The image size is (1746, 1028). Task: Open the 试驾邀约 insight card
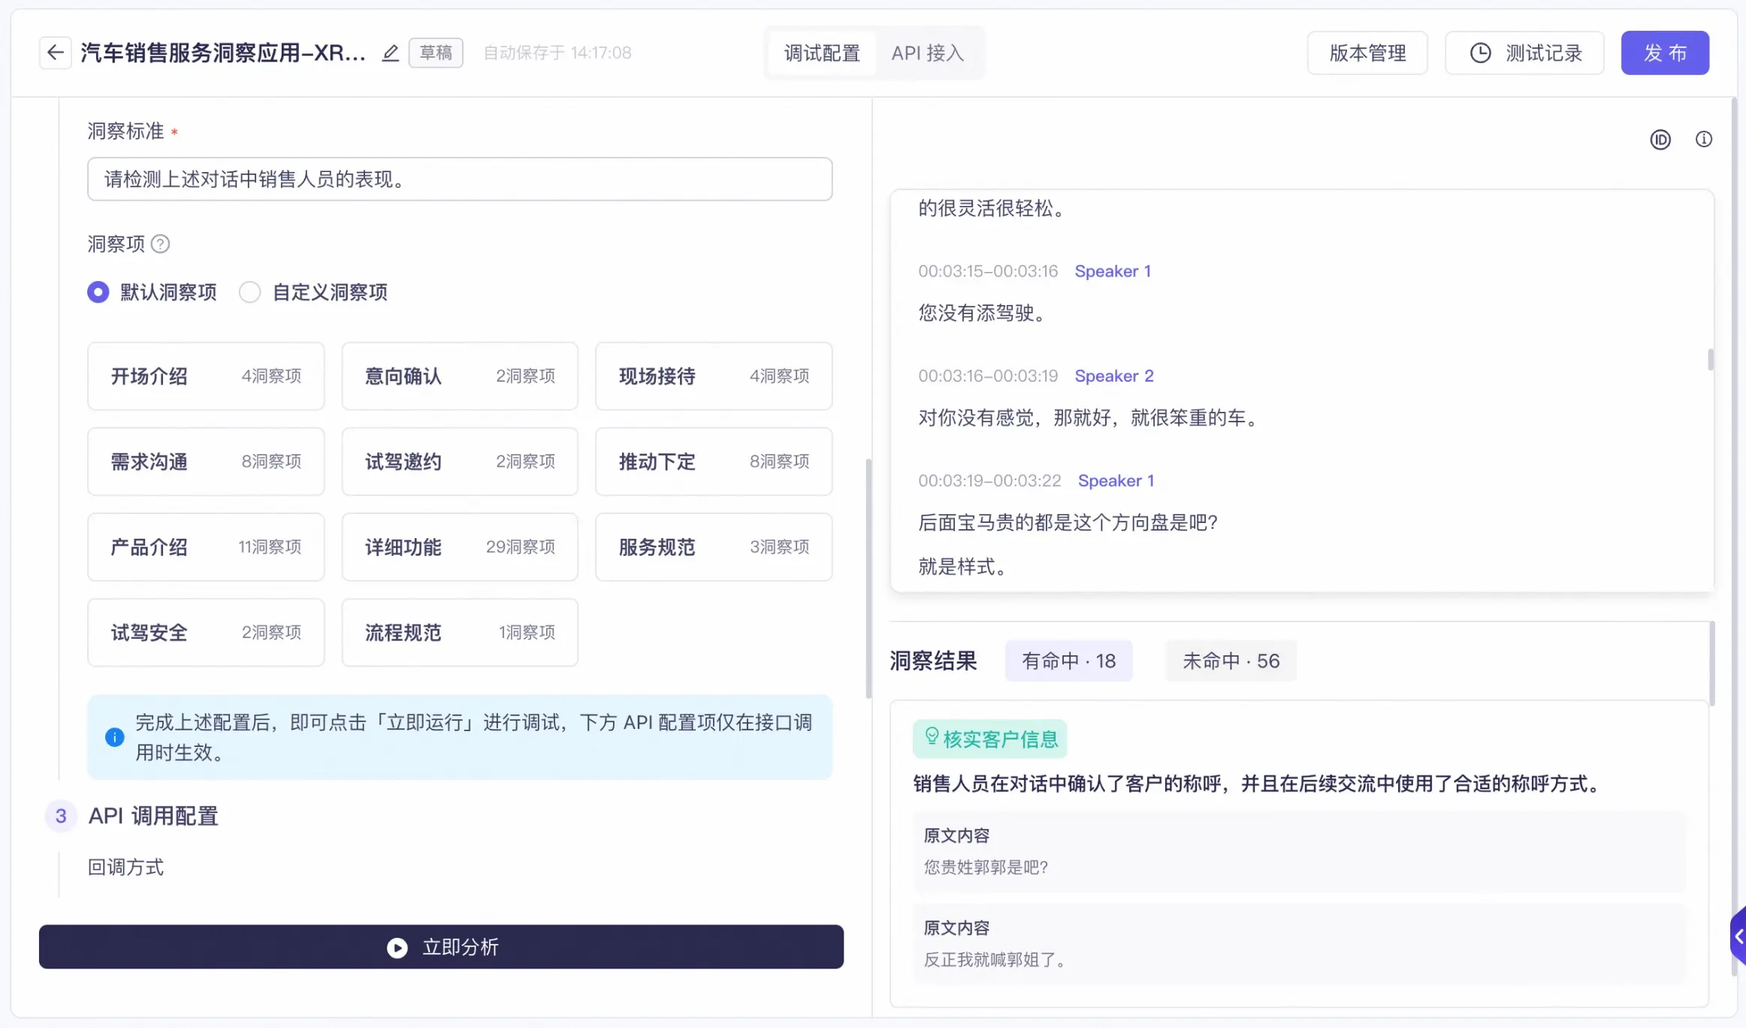pos(460,462)
